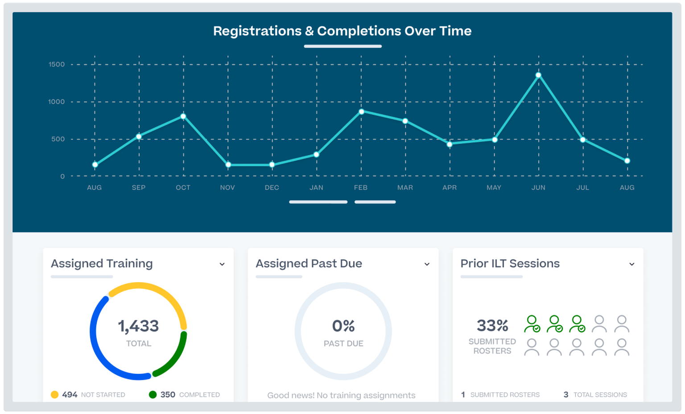Click the middle green checked person icon

tap(554, 324)
